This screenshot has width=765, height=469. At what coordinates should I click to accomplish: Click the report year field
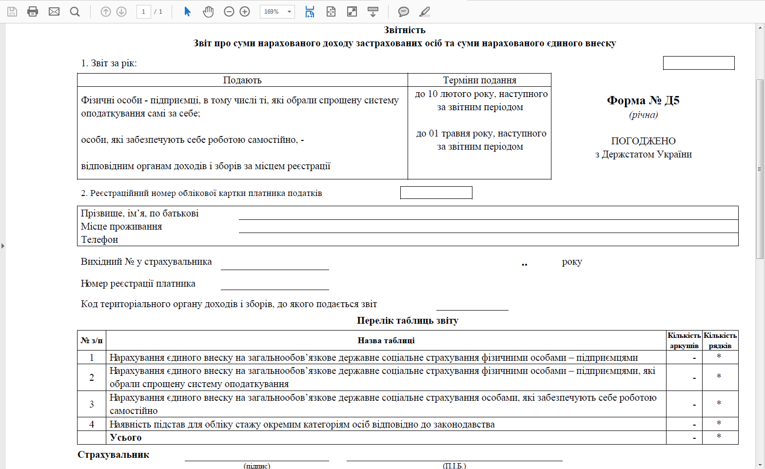[698, 63]
